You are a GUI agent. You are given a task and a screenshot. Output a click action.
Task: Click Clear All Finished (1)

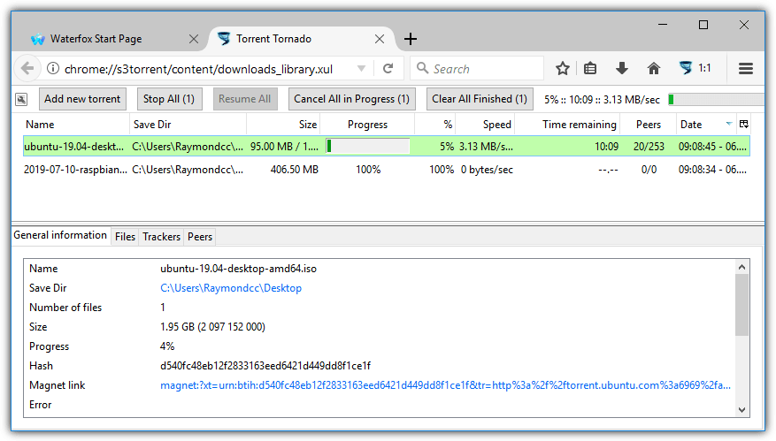[480, 99]
